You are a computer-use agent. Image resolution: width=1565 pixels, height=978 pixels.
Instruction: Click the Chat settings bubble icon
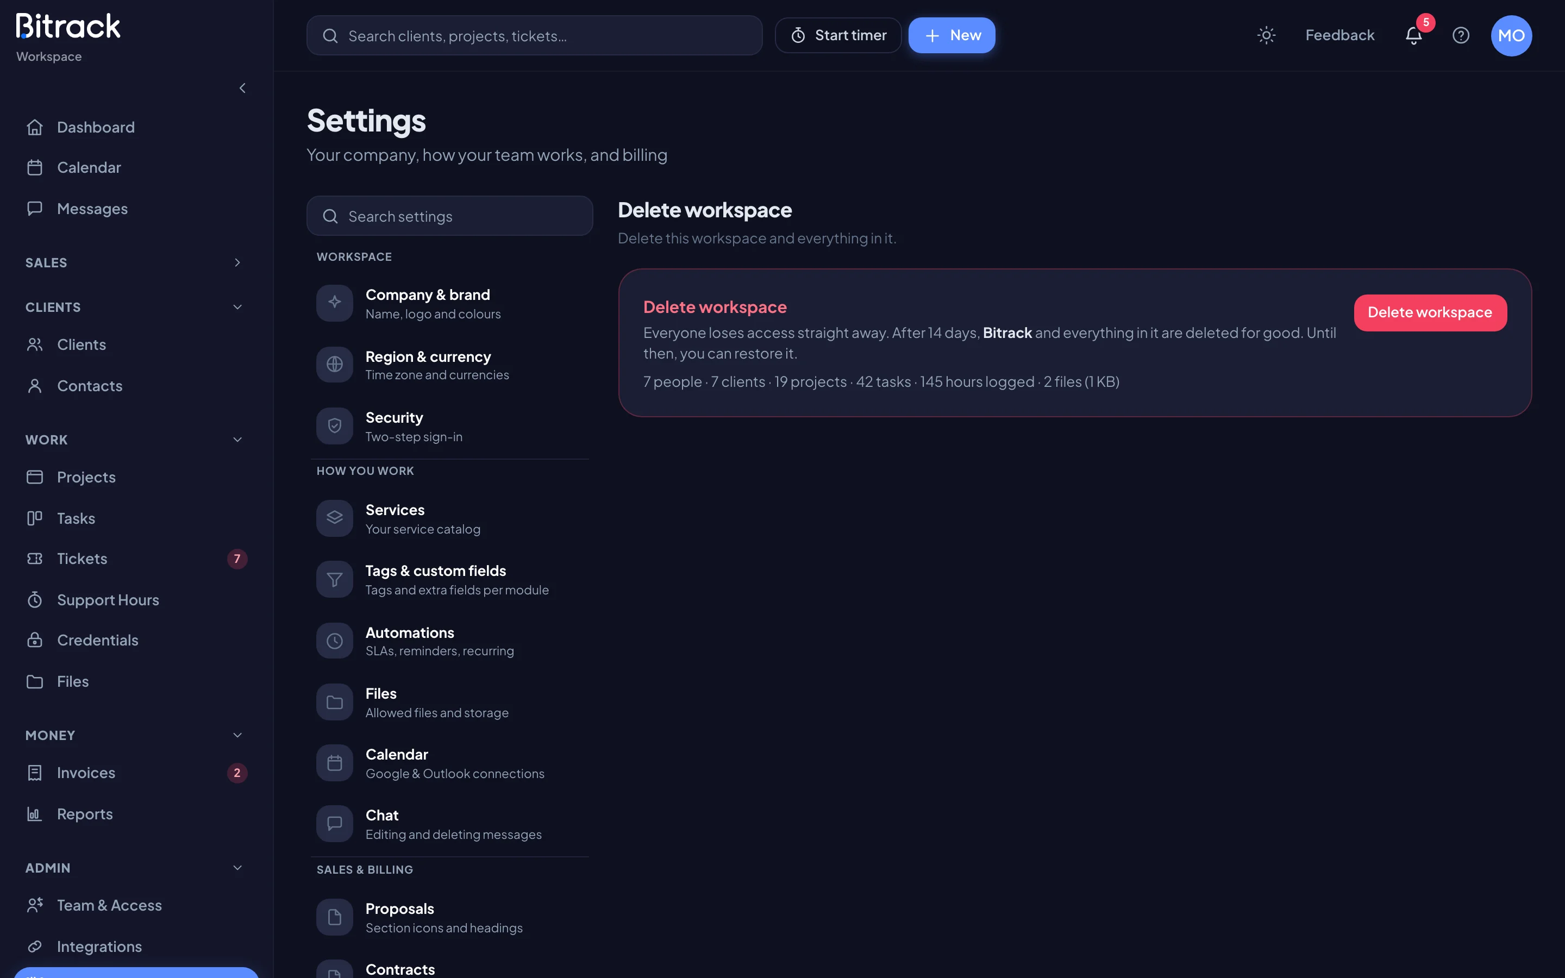(x=334, y=824)
